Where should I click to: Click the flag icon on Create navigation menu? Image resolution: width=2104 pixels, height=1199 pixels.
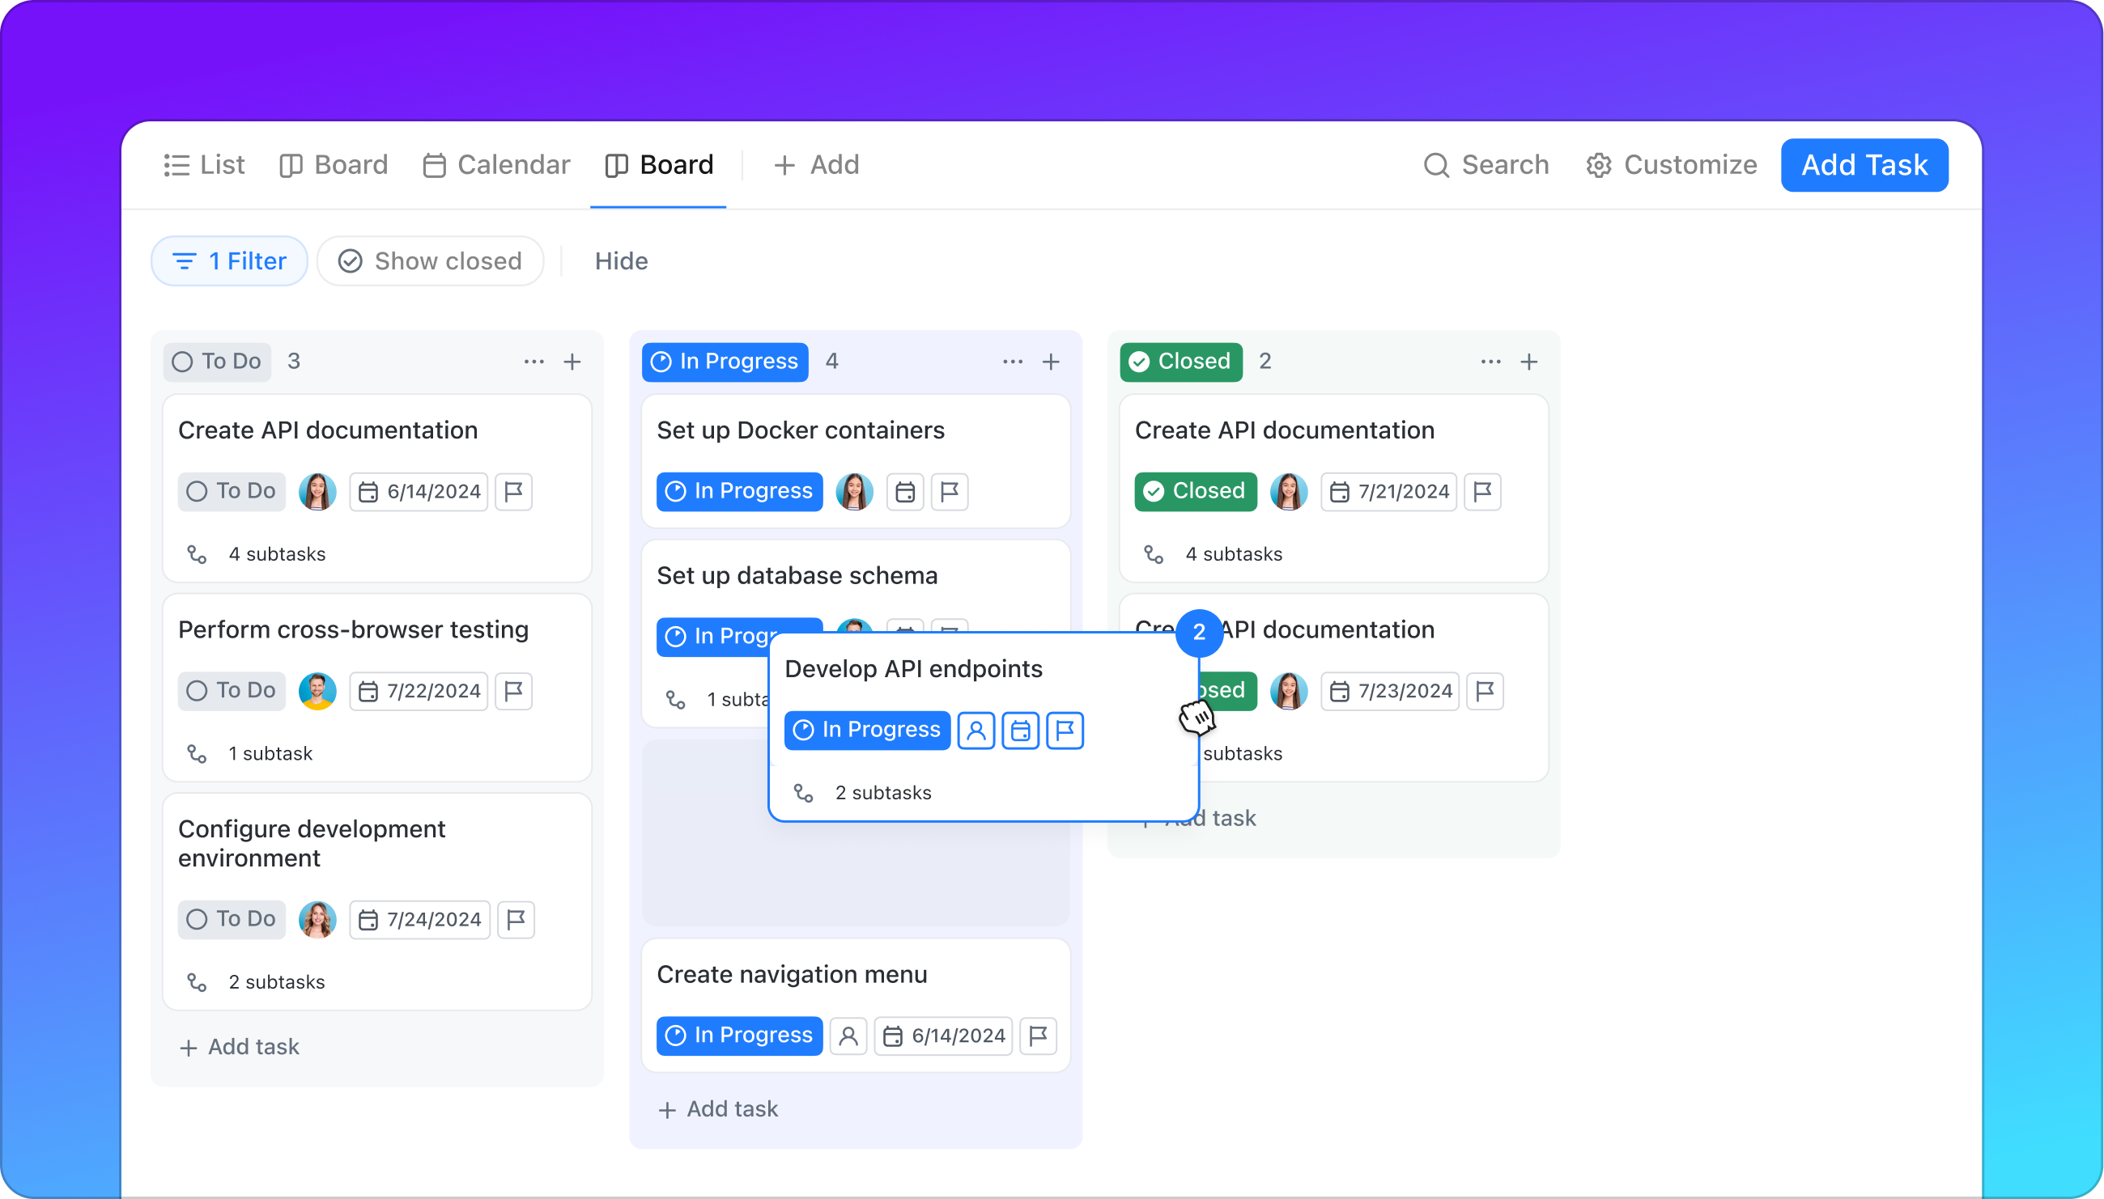point(1038,1036)
